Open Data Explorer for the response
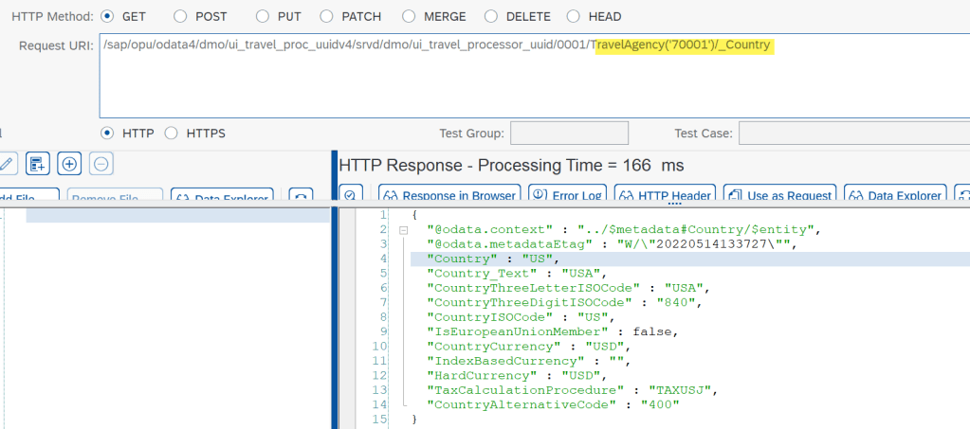This screenshot has height=429, width=970. pyautogui.click(x=893, y=195)
